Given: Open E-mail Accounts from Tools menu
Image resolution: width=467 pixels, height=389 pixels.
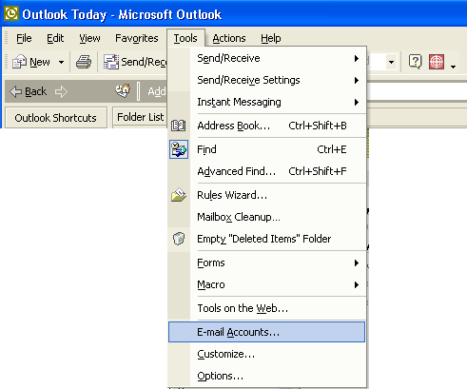Looking at the screenshot, I should (x=267, y=332).
